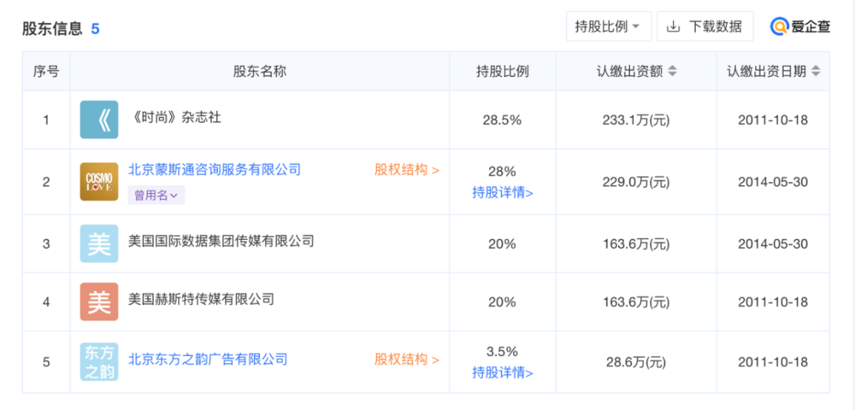Image resolution: width=855 pixels, height=410 pixels.
Task: Click the COSMO LOVE company logo
Action: 98,181
